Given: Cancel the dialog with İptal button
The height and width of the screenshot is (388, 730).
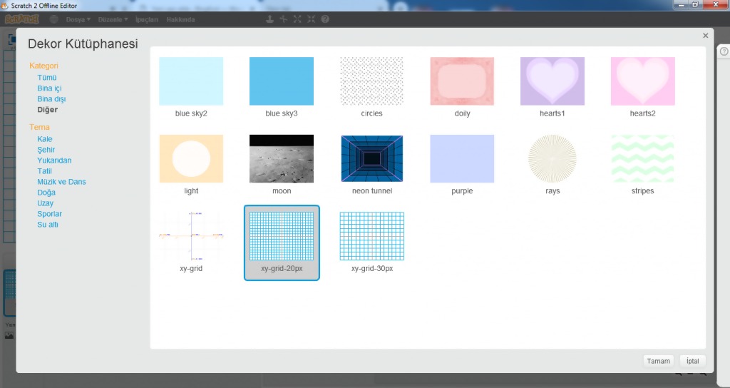Looking at the screenshot, I should 693,361.
